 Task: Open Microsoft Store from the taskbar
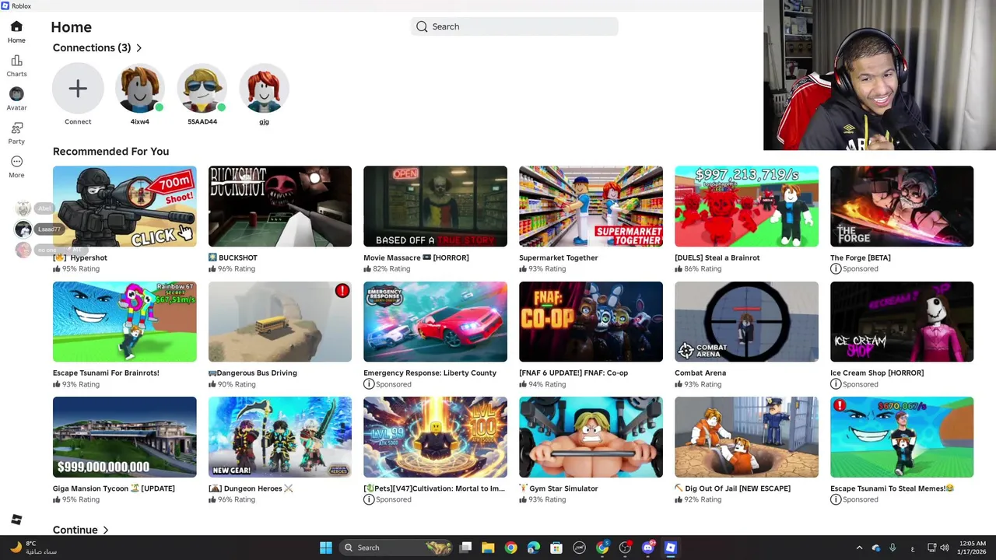coord(556,548)
